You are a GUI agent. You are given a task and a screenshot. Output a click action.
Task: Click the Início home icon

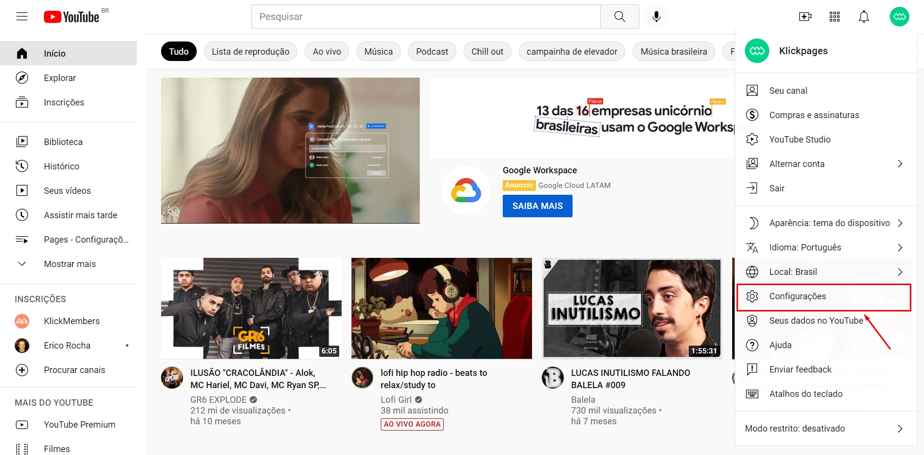(x=22, y=53)
